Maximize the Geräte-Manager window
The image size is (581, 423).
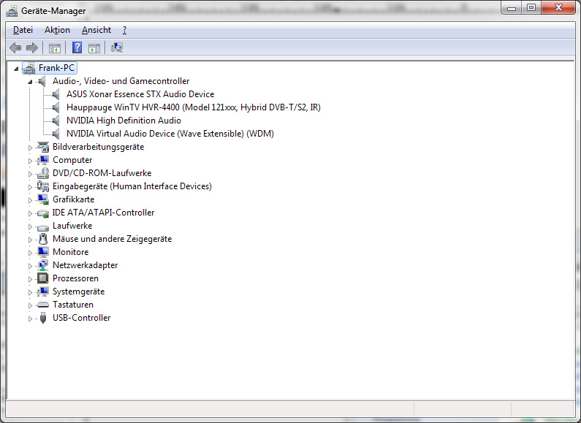point(531,8)
